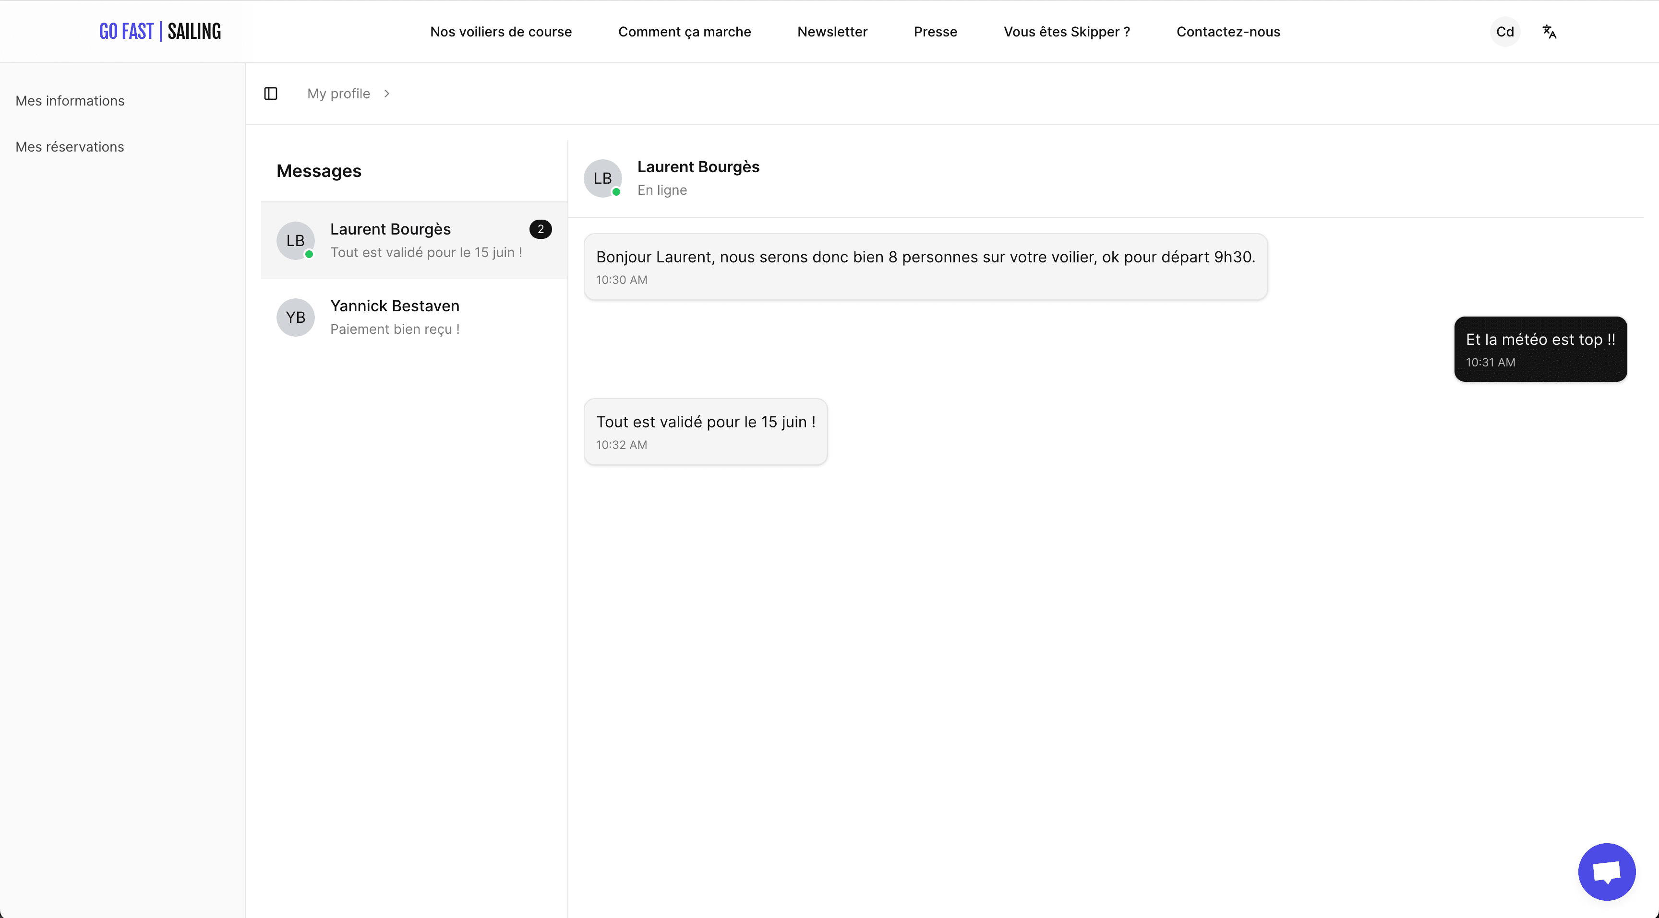The image size is (1659, 918).
Task: Select Mes réservations in sidebar
Action: tap(70, 147)
